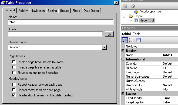Check Fit table on one page if possible
The width and height of the screenshot is (178, 105).
(x=14, y=73)
